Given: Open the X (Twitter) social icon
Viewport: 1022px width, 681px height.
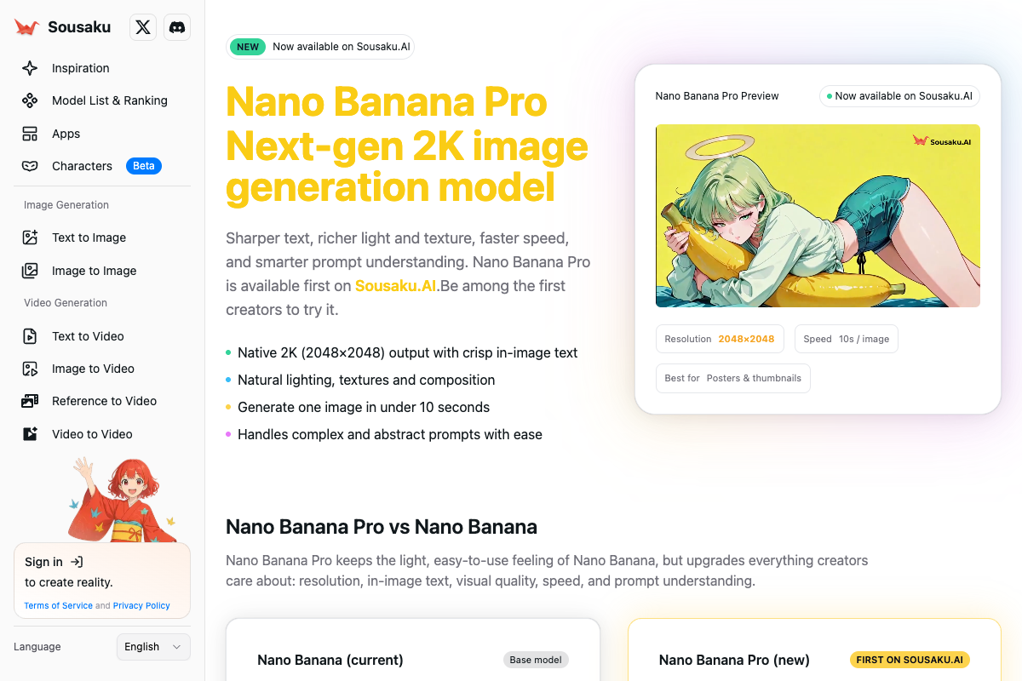Looking at the screenshot, I should click(143, 27).
